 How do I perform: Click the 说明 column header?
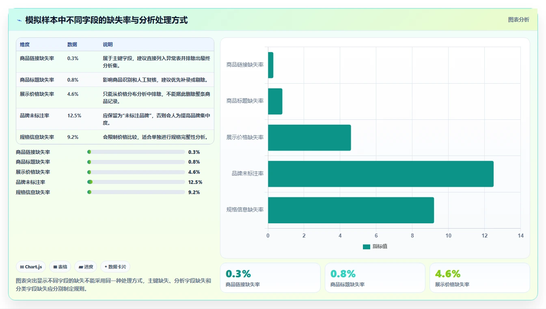tap(108, 44)
